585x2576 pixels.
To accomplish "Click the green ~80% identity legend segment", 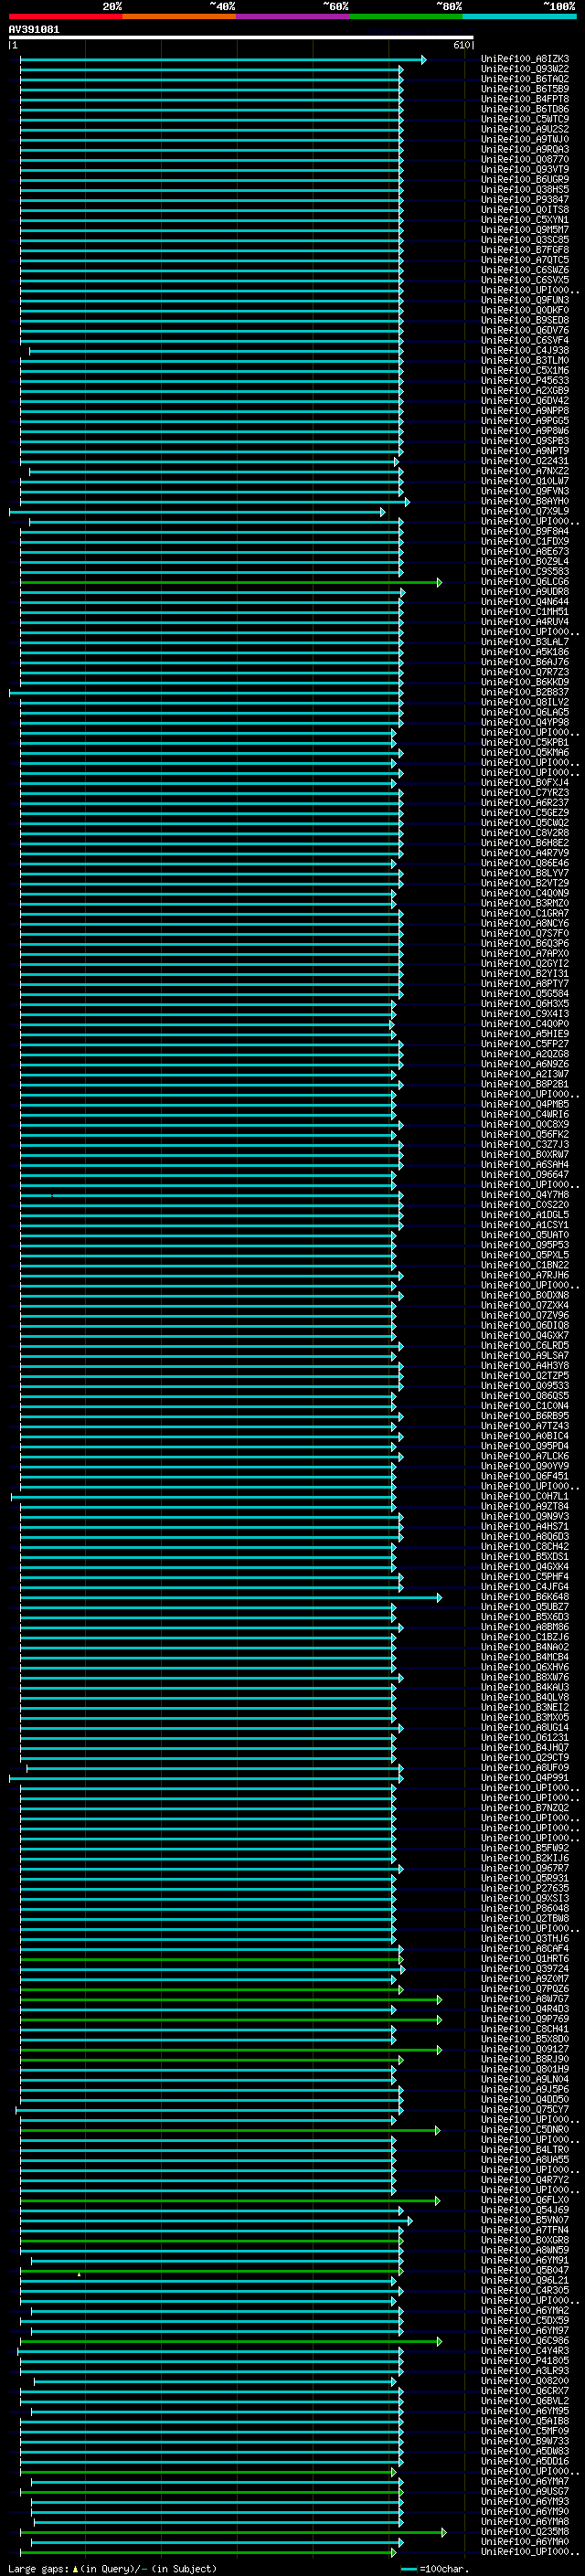I will pos(406,16).
